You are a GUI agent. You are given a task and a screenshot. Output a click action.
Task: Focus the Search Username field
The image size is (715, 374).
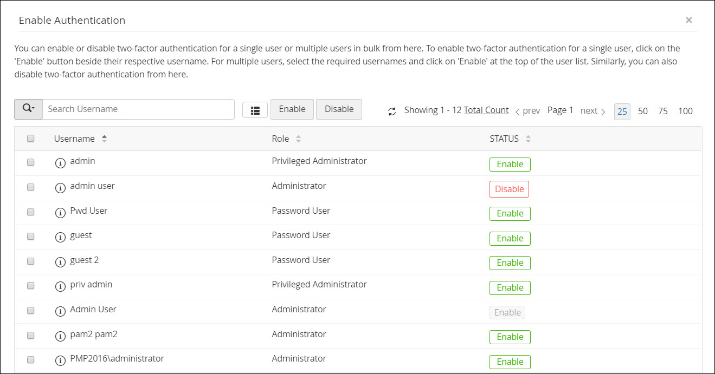pos(138,109)
